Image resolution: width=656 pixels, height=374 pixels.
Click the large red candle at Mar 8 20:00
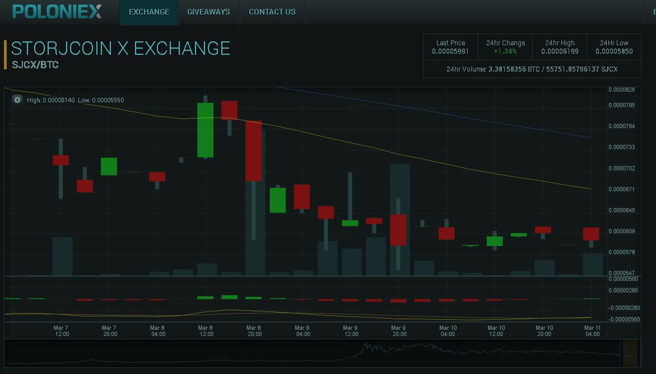click(x=254, y=151)
